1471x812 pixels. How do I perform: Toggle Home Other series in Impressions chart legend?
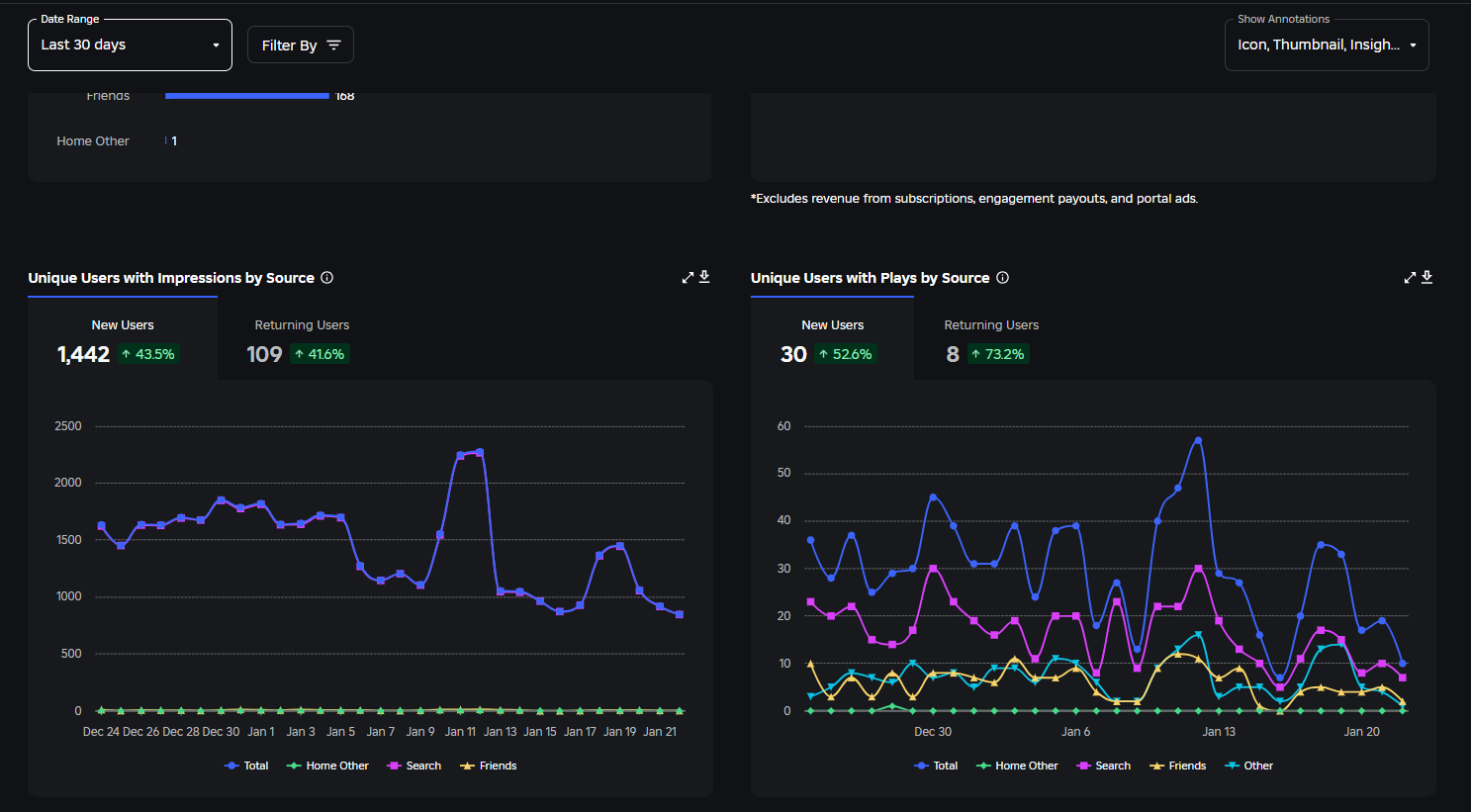(327, 766)
